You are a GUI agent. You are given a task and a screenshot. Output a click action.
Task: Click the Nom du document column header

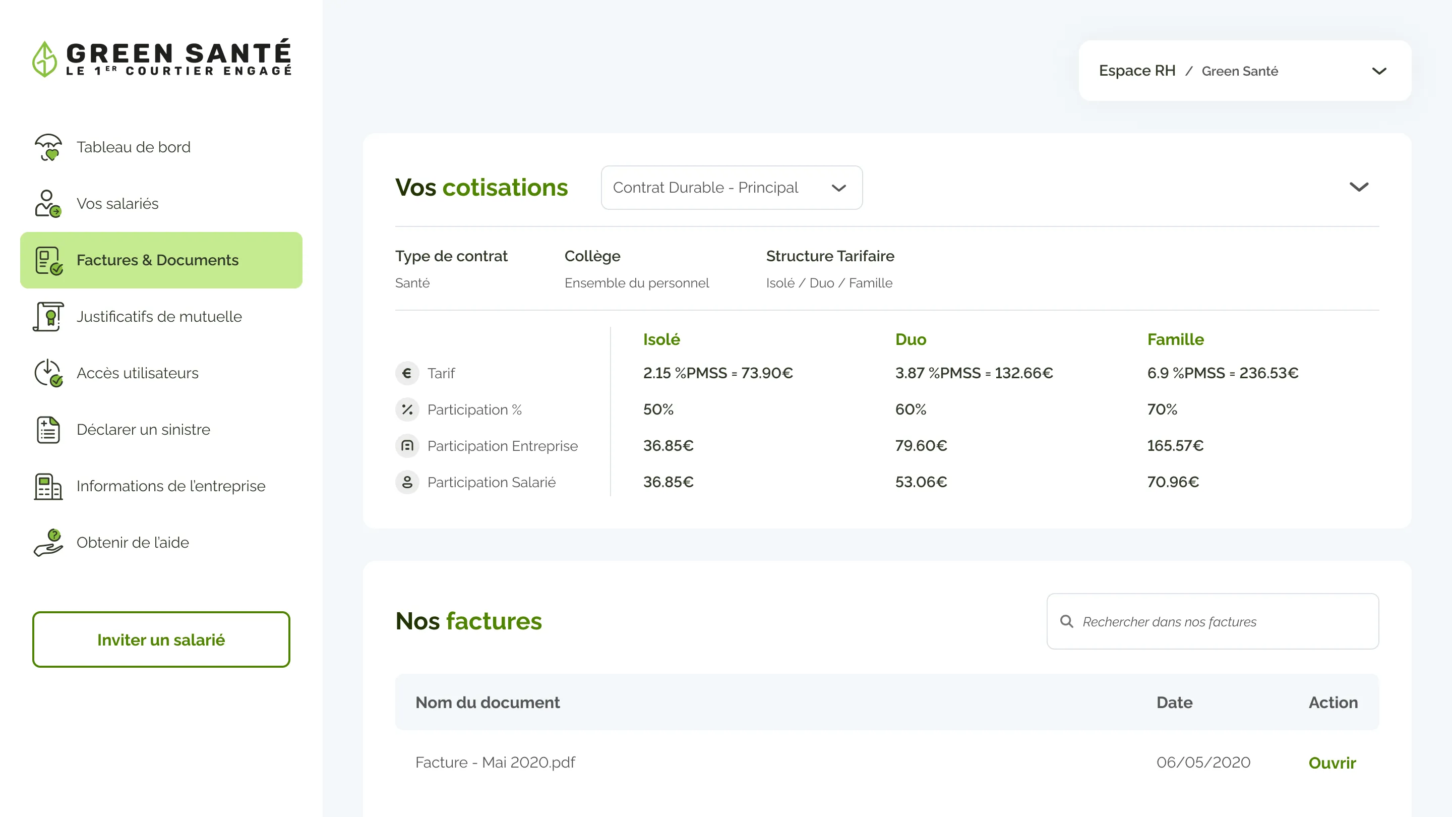coord(488,703)
